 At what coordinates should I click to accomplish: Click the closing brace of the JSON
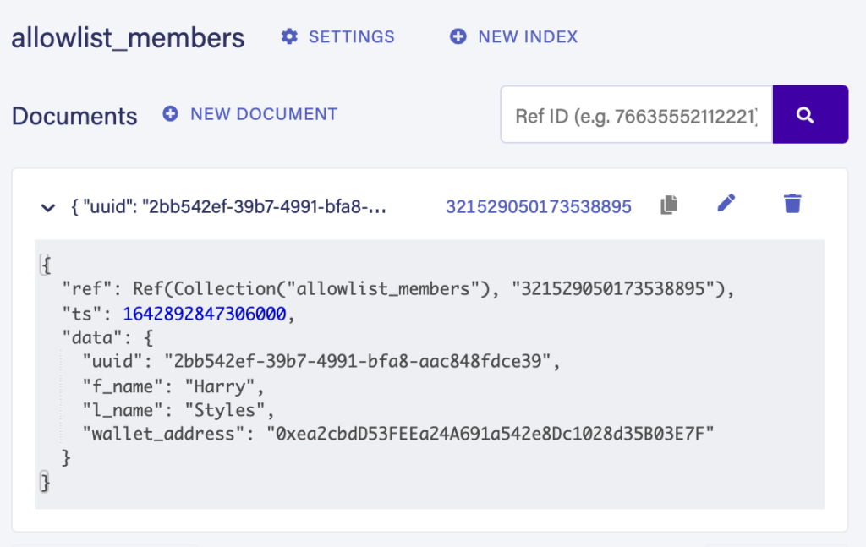(45, 482)
